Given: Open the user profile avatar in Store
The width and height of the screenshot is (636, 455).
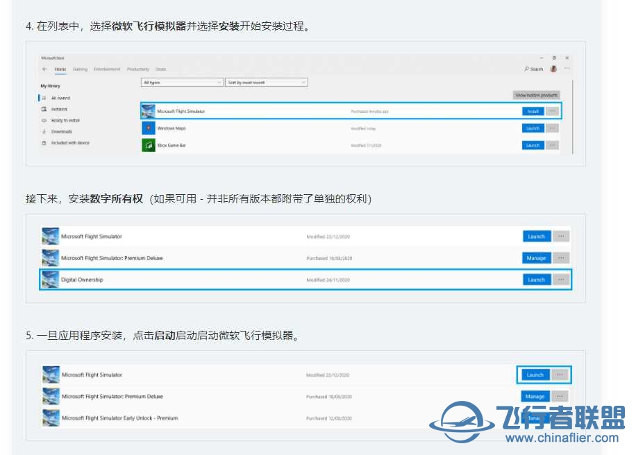Looking at the screenshot, I should click(553, 69).
